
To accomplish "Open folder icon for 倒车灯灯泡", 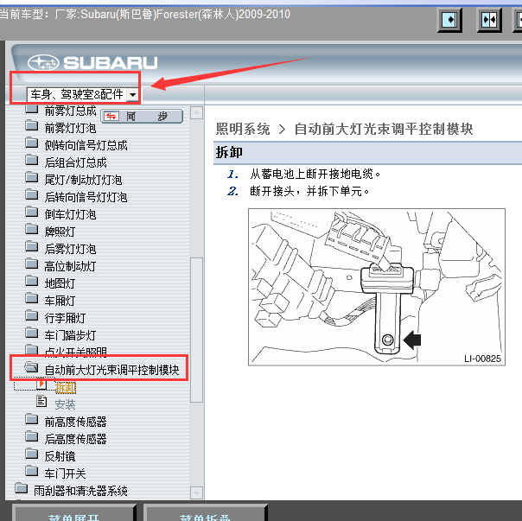I will pos(32,212).
